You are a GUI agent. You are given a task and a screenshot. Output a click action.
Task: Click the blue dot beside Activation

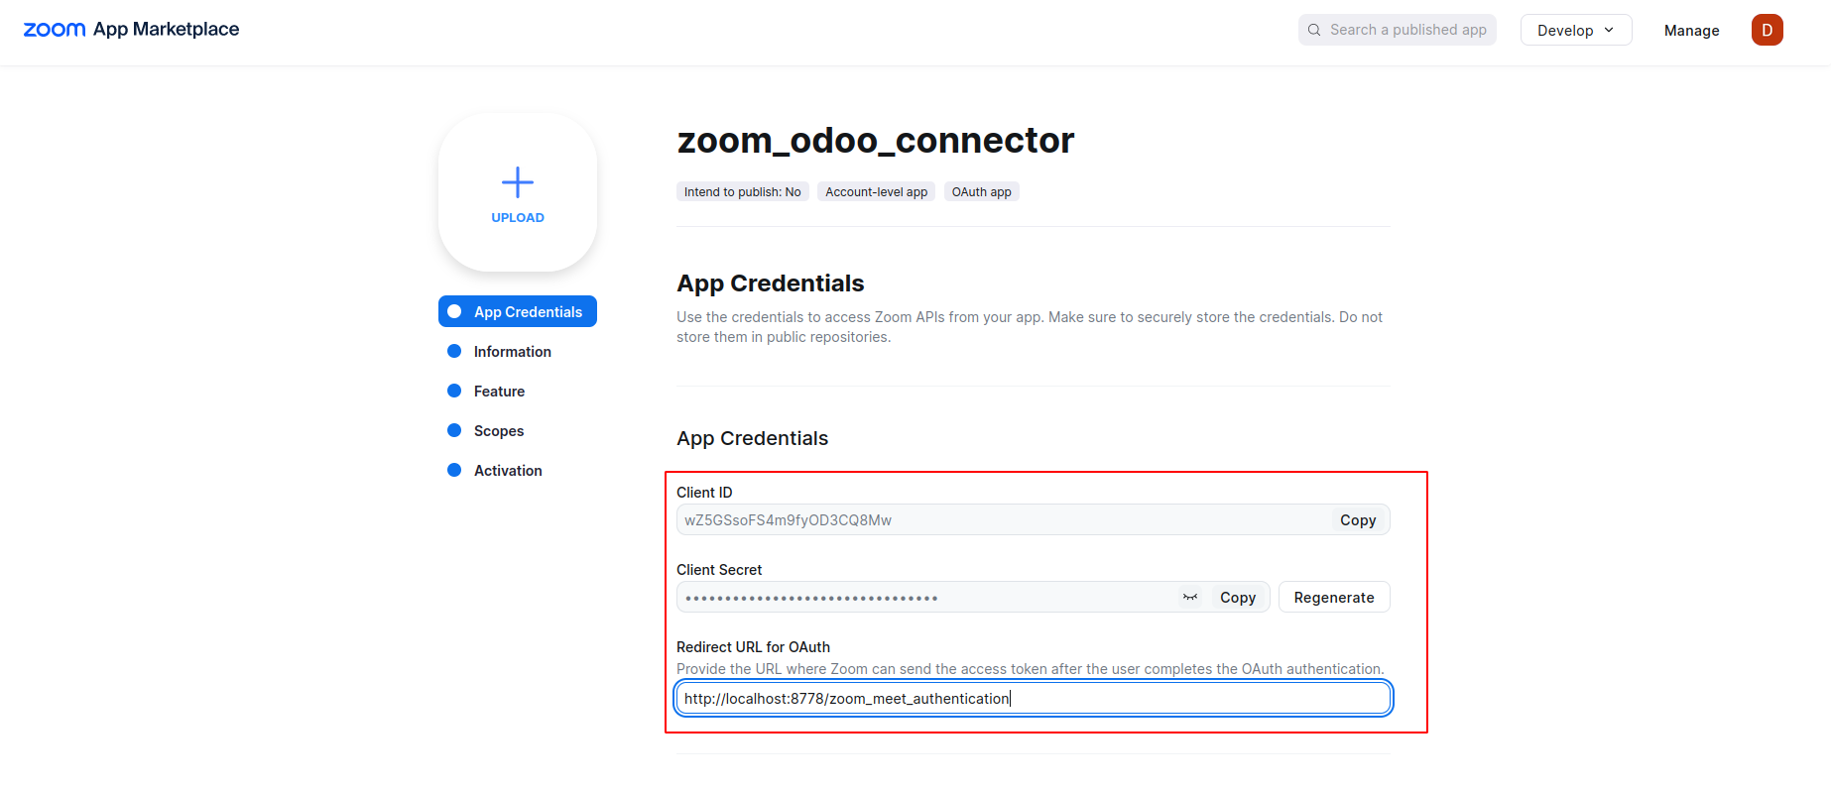454,470
